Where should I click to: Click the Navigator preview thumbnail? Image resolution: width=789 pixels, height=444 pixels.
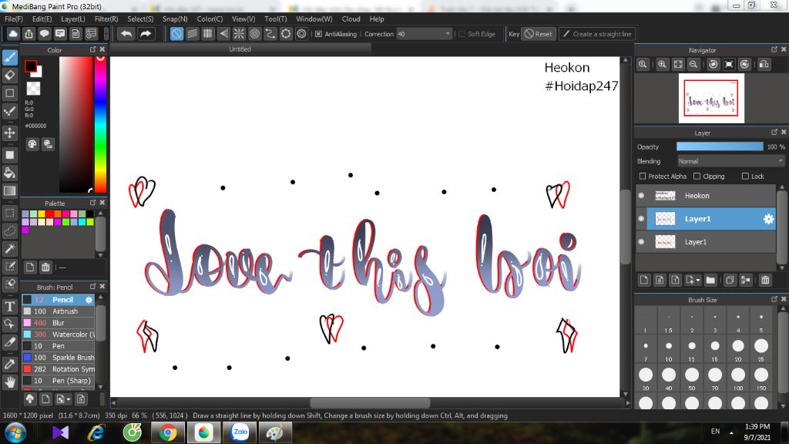tap(711, 98)
